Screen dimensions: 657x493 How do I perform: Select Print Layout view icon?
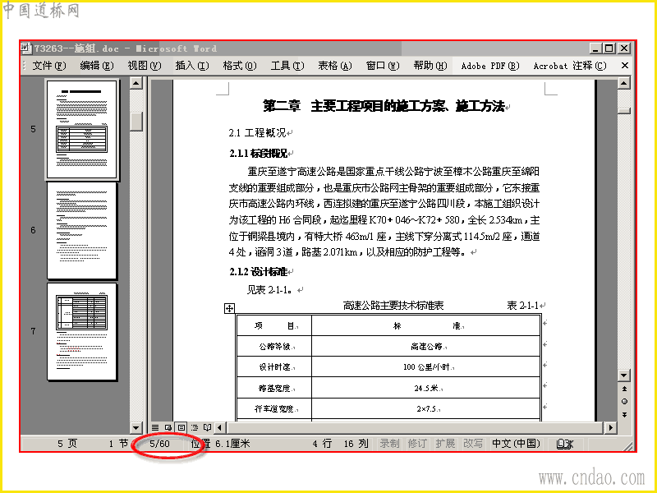181,427
